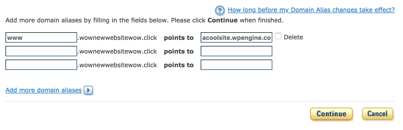The image size is (403, 130).
Task: Click the 'points to' label in the first row
Action: [x=179, y=38]
